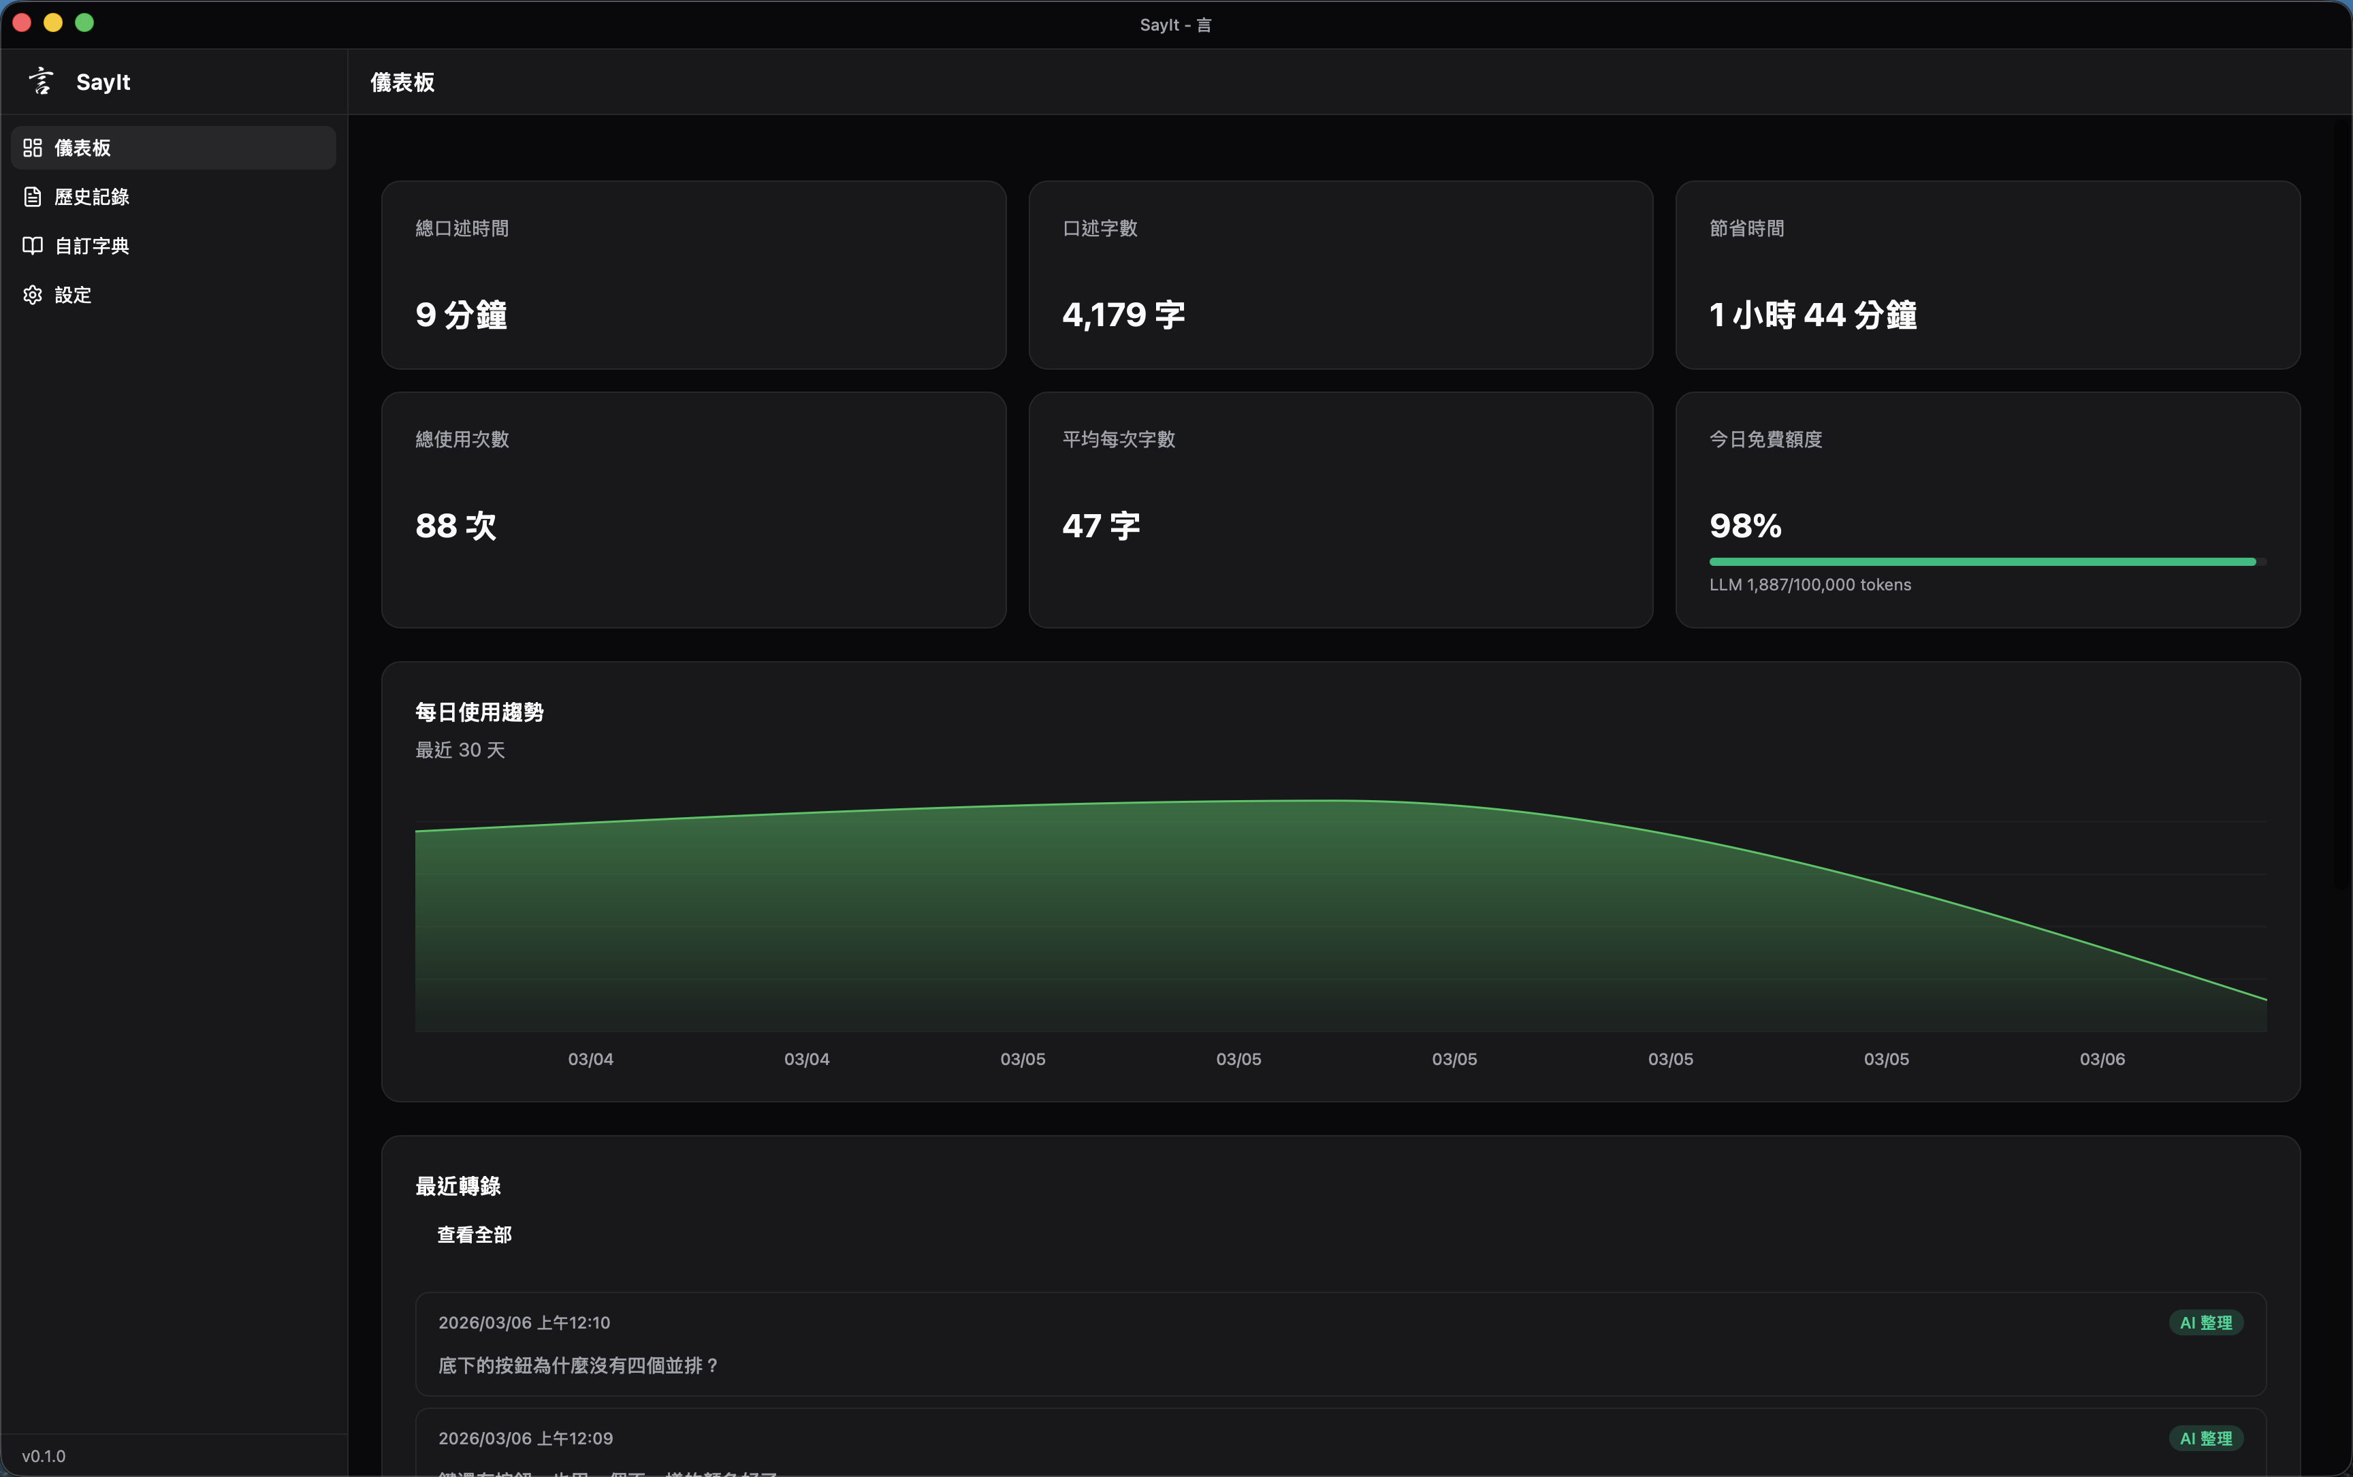The width and height of the screenshot is (2353, 1477).
Task: Select the 口述字數 4,179 字 card
Action: 1340,274
